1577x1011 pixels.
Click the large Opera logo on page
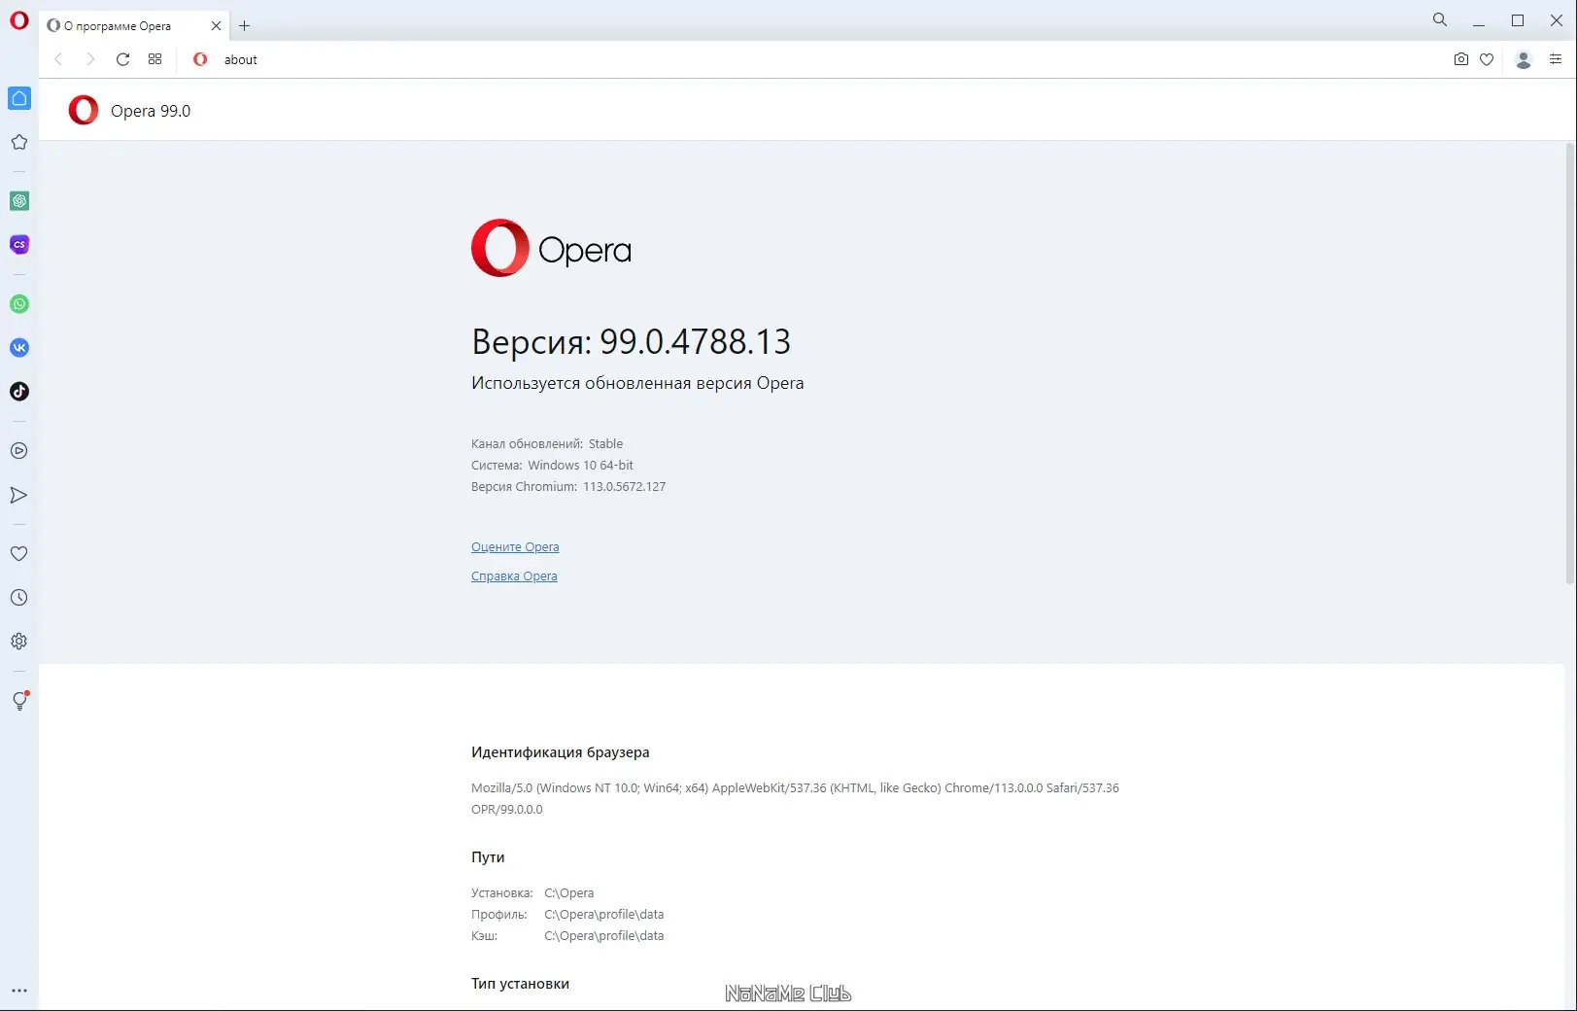[551, 248]
